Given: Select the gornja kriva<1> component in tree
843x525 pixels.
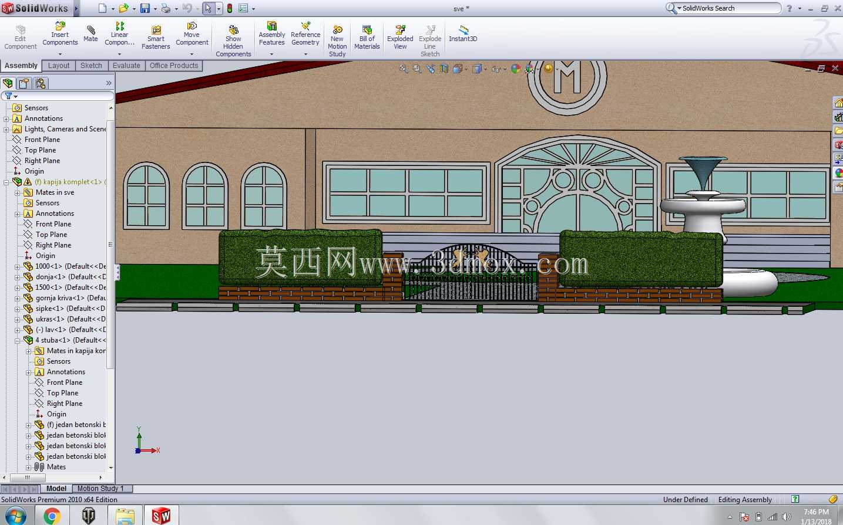Looking at the screenshot, I should tap(65, 298).
